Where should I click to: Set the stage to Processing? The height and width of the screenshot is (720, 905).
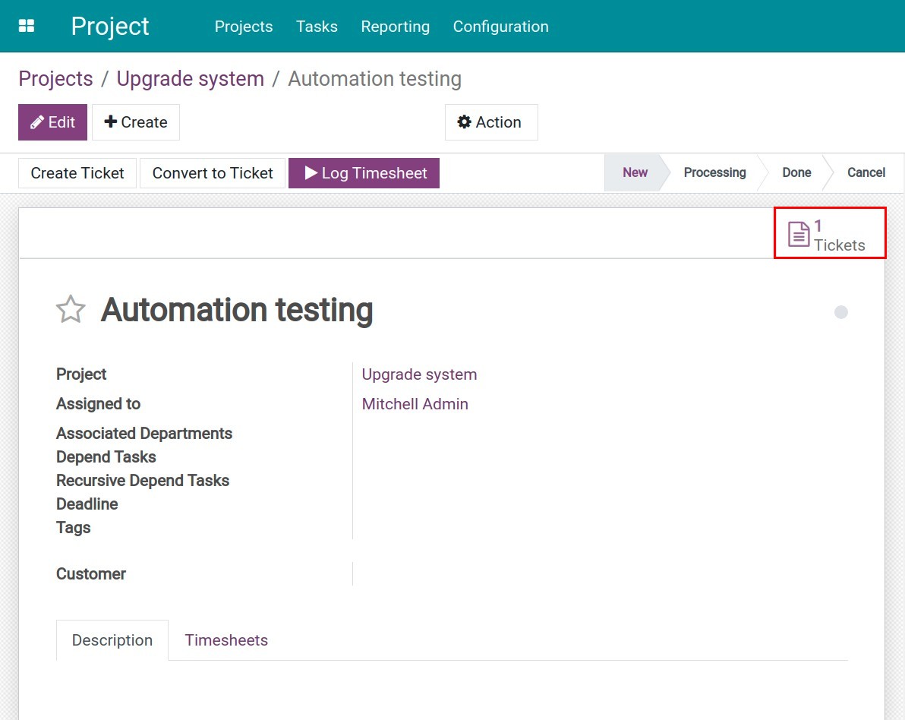point(714,172)
